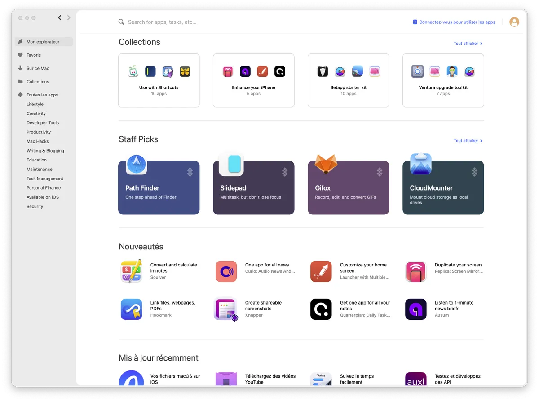Open Sur ce Mac sidebar item

38,69
